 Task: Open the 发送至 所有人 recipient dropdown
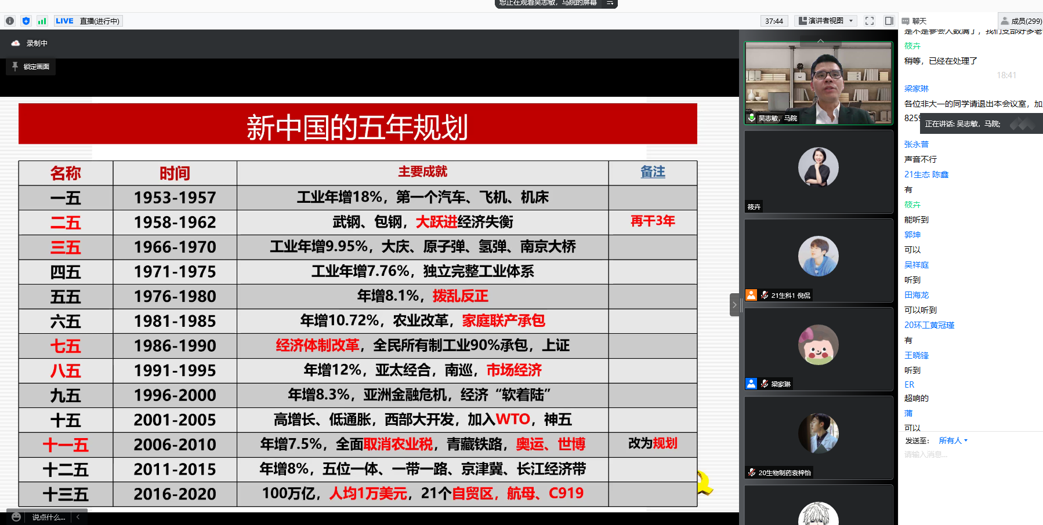[953, 440]
